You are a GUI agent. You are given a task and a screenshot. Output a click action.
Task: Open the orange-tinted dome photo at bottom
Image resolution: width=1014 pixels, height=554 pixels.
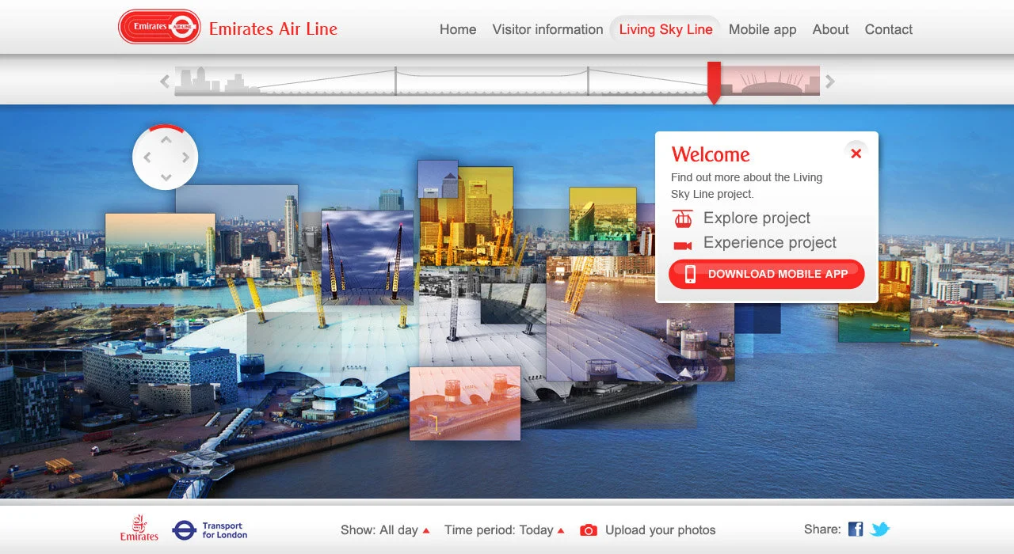(x=465, y=403)
